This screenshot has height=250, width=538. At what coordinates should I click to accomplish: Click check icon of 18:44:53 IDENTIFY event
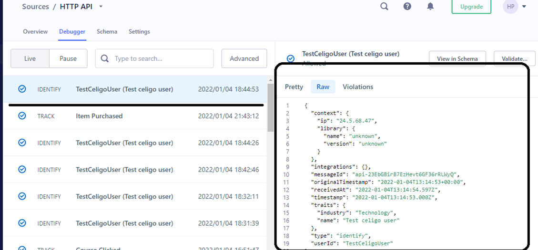tap(22, 89)
